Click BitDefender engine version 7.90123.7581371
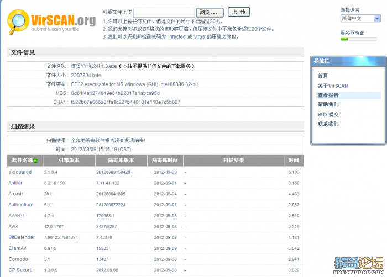387x277 pixels. coord(61,238)
